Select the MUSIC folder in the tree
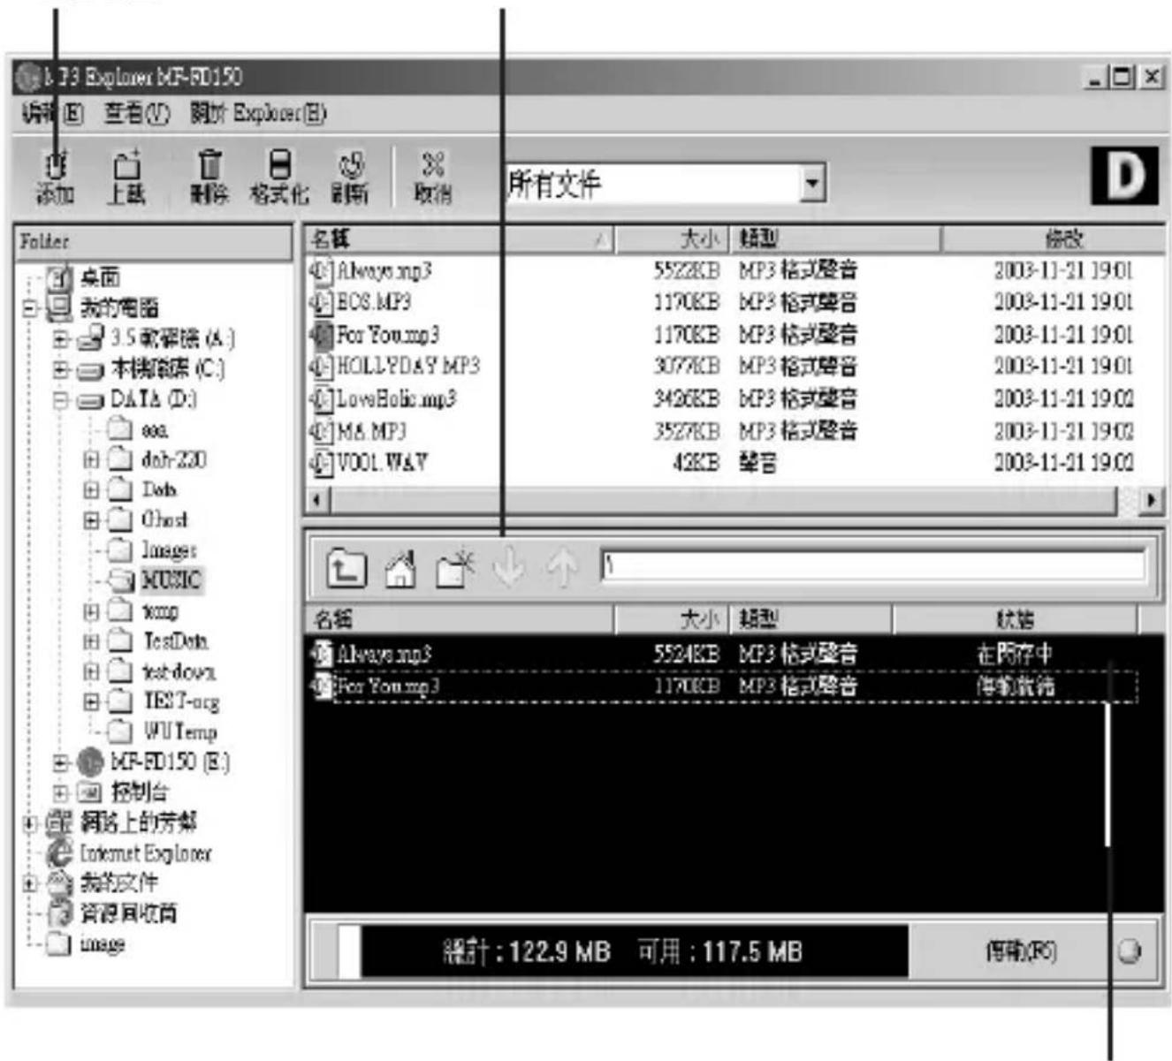The height and width of the screenshot is (1061, 1172). (x=171, y=580)
